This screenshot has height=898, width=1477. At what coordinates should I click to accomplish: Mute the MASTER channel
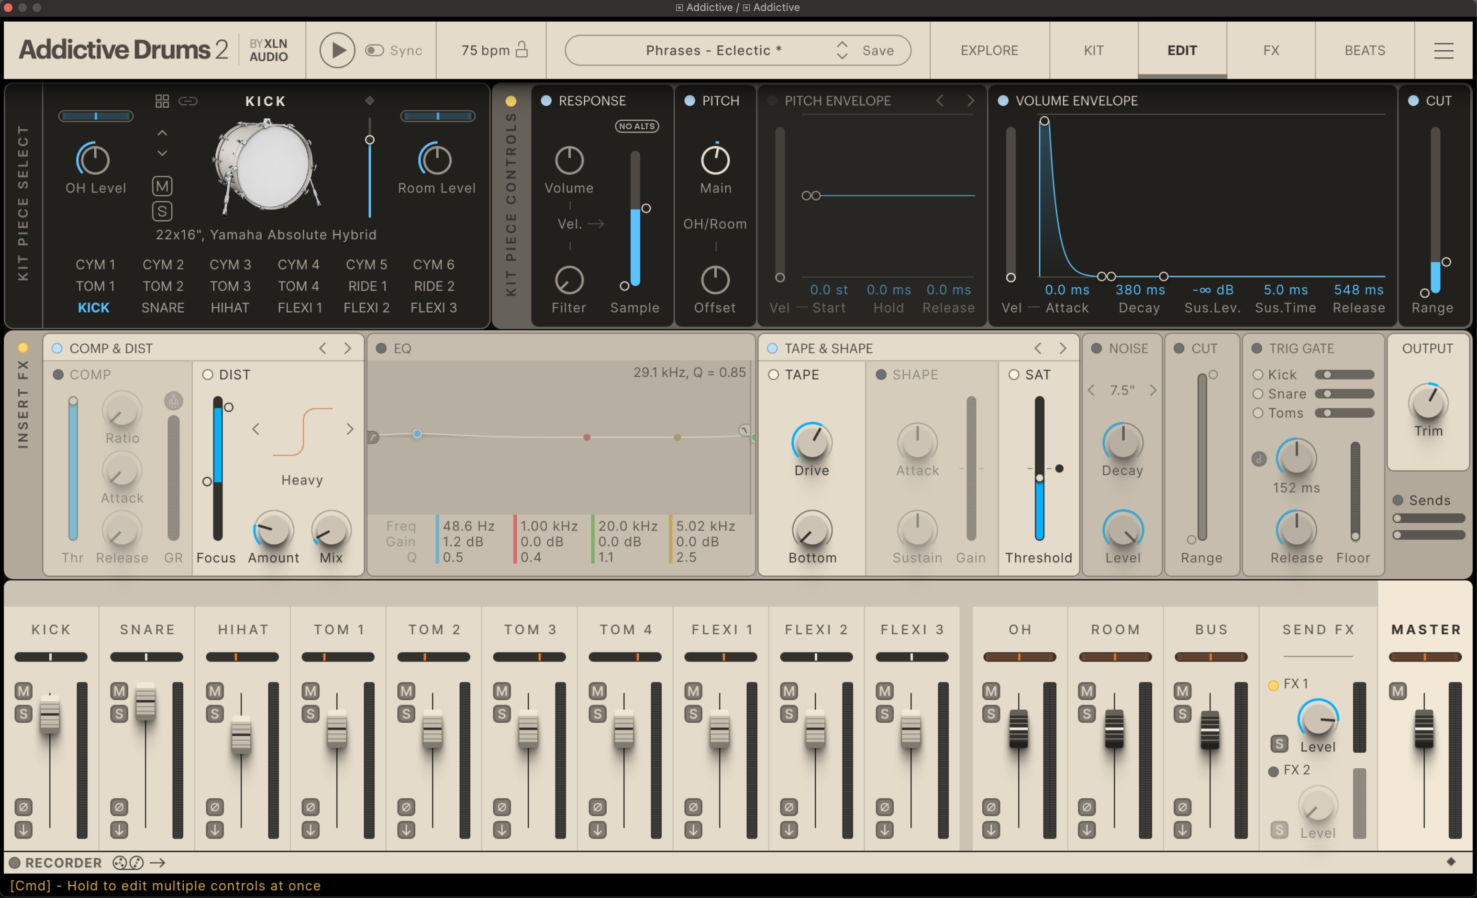tap(1398, 691)
